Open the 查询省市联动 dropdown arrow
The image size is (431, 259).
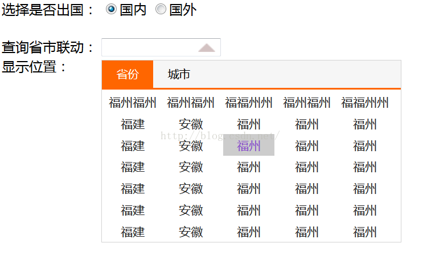coord(207,48)
